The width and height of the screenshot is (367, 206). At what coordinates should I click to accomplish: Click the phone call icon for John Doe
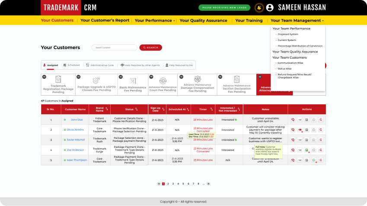[x=293, y=120]
